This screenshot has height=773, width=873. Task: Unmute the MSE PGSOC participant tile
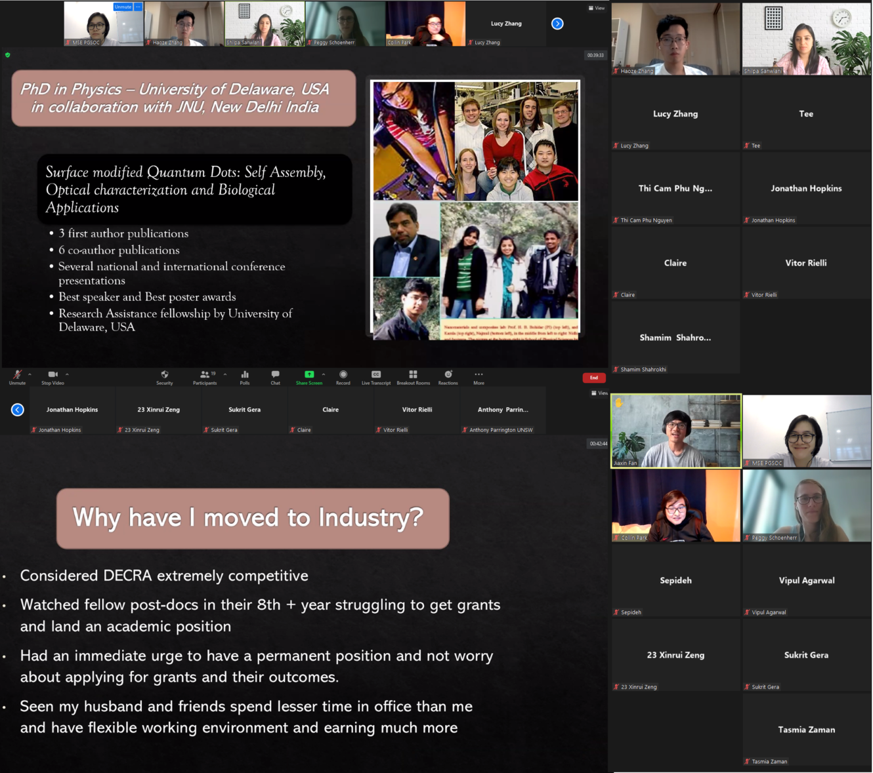(x=122, y=7)
